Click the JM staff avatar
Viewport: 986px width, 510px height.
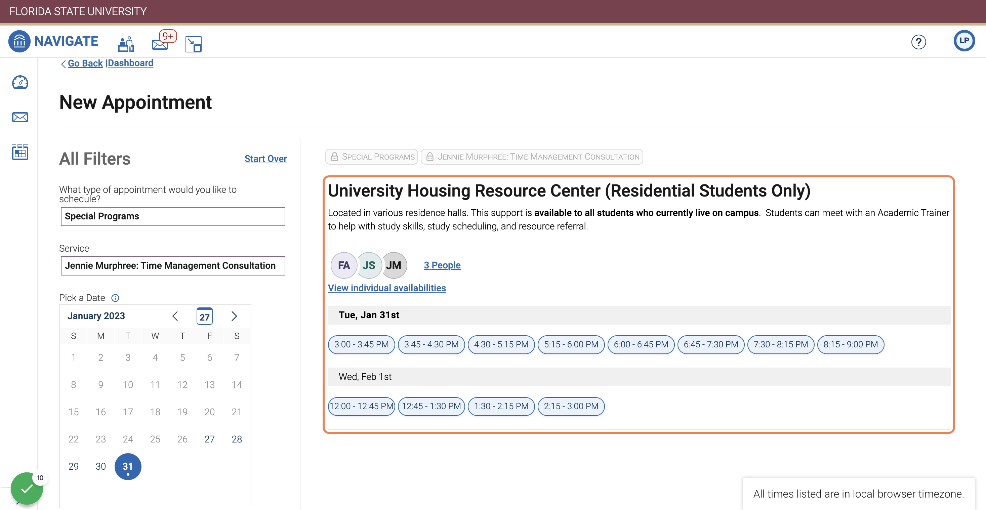394,265
